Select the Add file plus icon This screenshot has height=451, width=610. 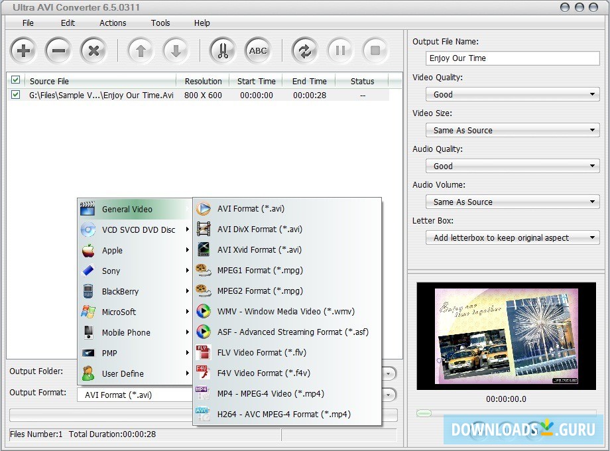23,50
